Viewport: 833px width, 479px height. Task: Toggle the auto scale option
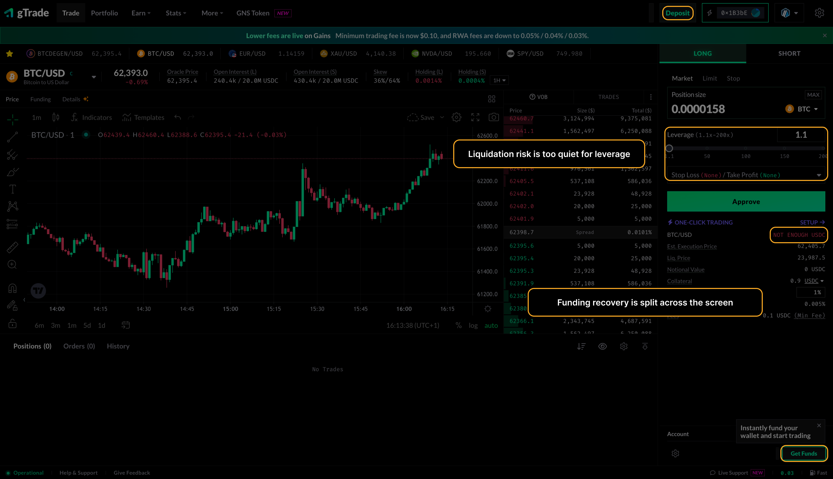491,325
